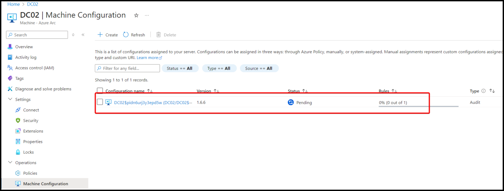
Task: Check the DC02 configuration row checkbox
Action: [100, 102]
